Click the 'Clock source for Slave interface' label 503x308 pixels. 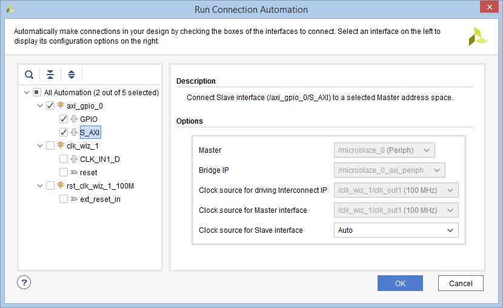(x=251, y=230)
